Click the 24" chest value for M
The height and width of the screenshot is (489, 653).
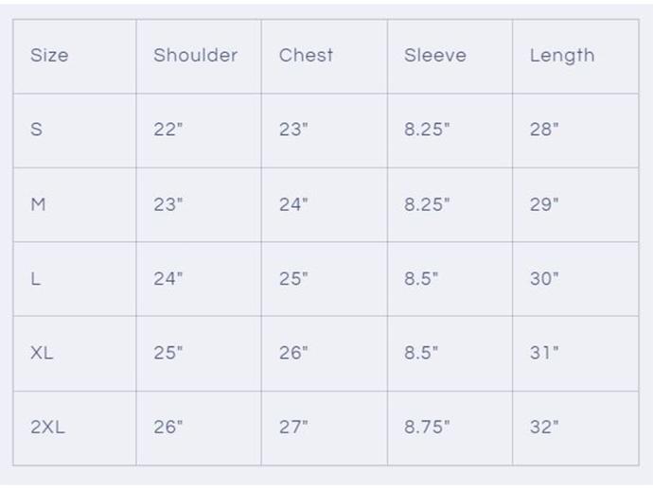pos(293,204)
